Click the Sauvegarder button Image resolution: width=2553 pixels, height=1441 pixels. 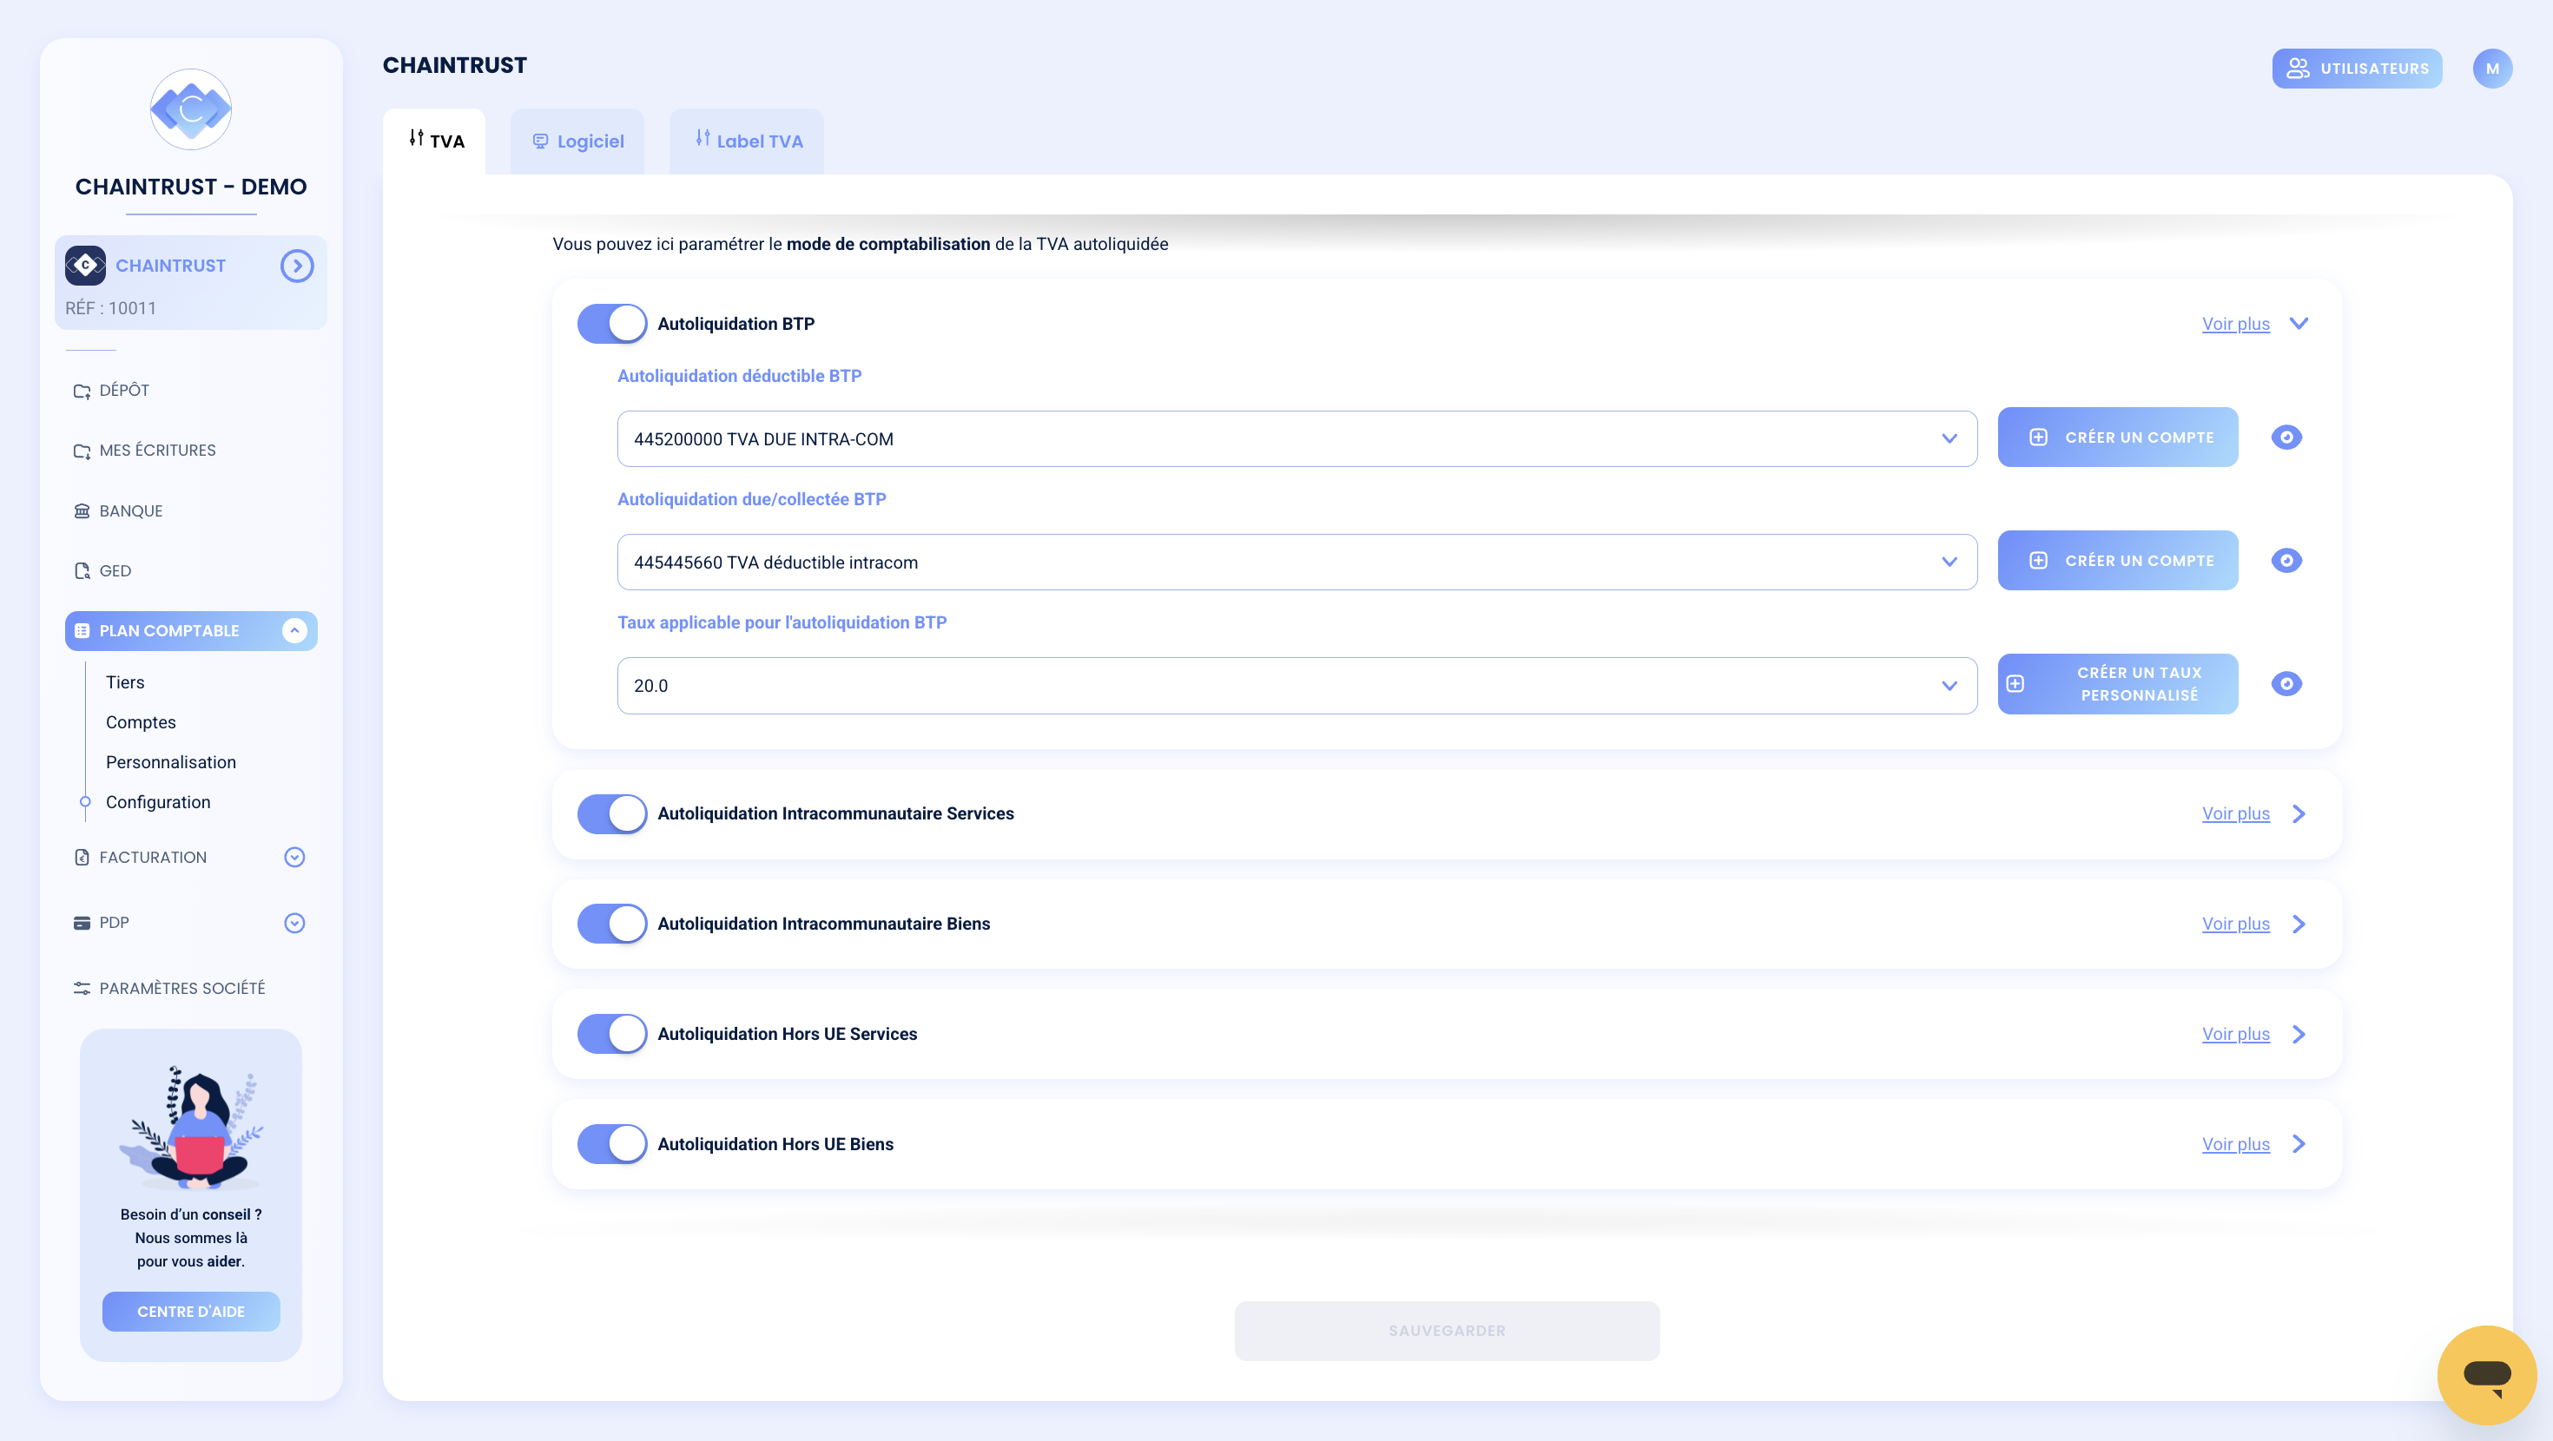coord(1447,1331)
